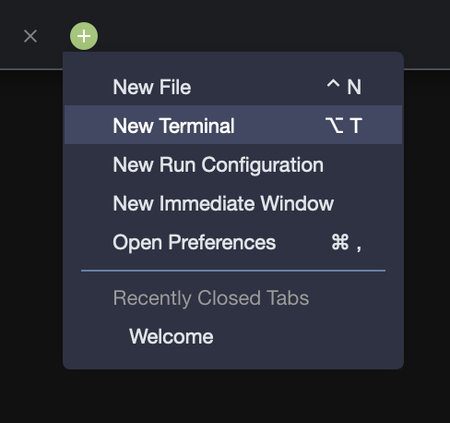Viewport: 450px width, 423px height.
Task: Click blank space right of the Welcome entry
Action: point(307,336)
